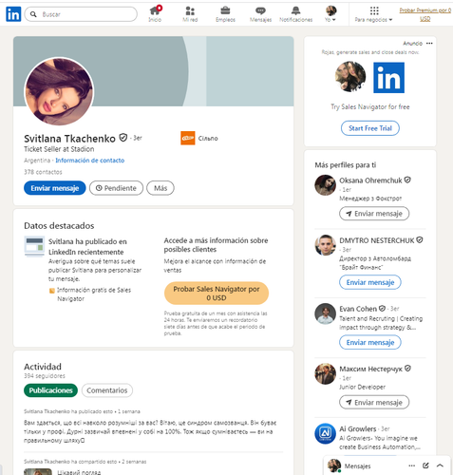Expand the Yo profile menu

(330, 14)
